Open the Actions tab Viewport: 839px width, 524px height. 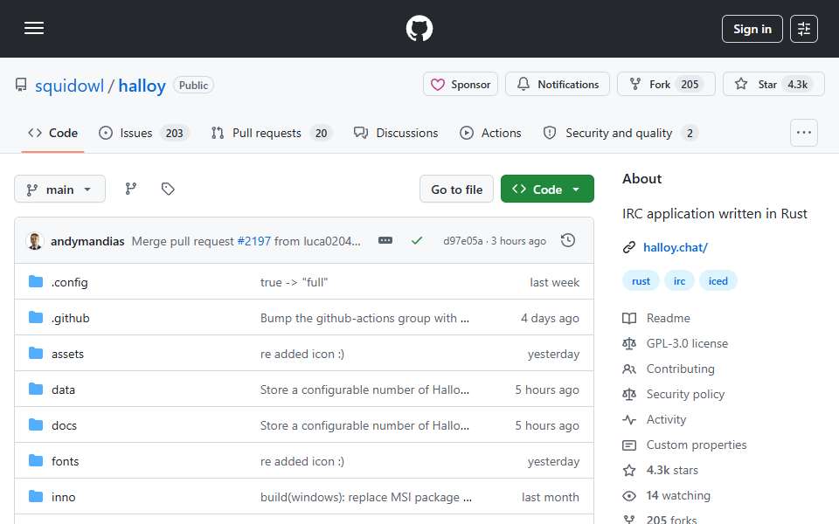pyautogui.click(x=490, y=133)
